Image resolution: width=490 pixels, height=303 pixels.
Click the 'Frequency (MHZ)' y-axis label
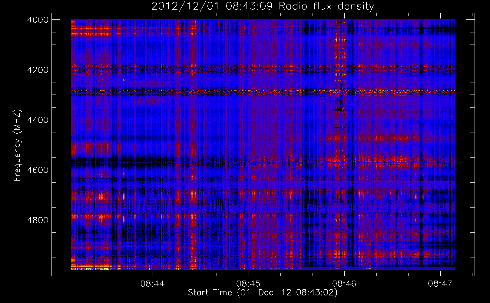click(17, 145)
